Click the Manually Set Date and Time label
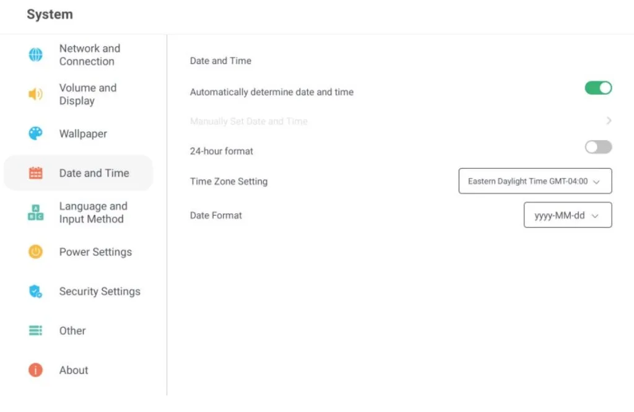The image size is (634, 412). click(249, 121)
